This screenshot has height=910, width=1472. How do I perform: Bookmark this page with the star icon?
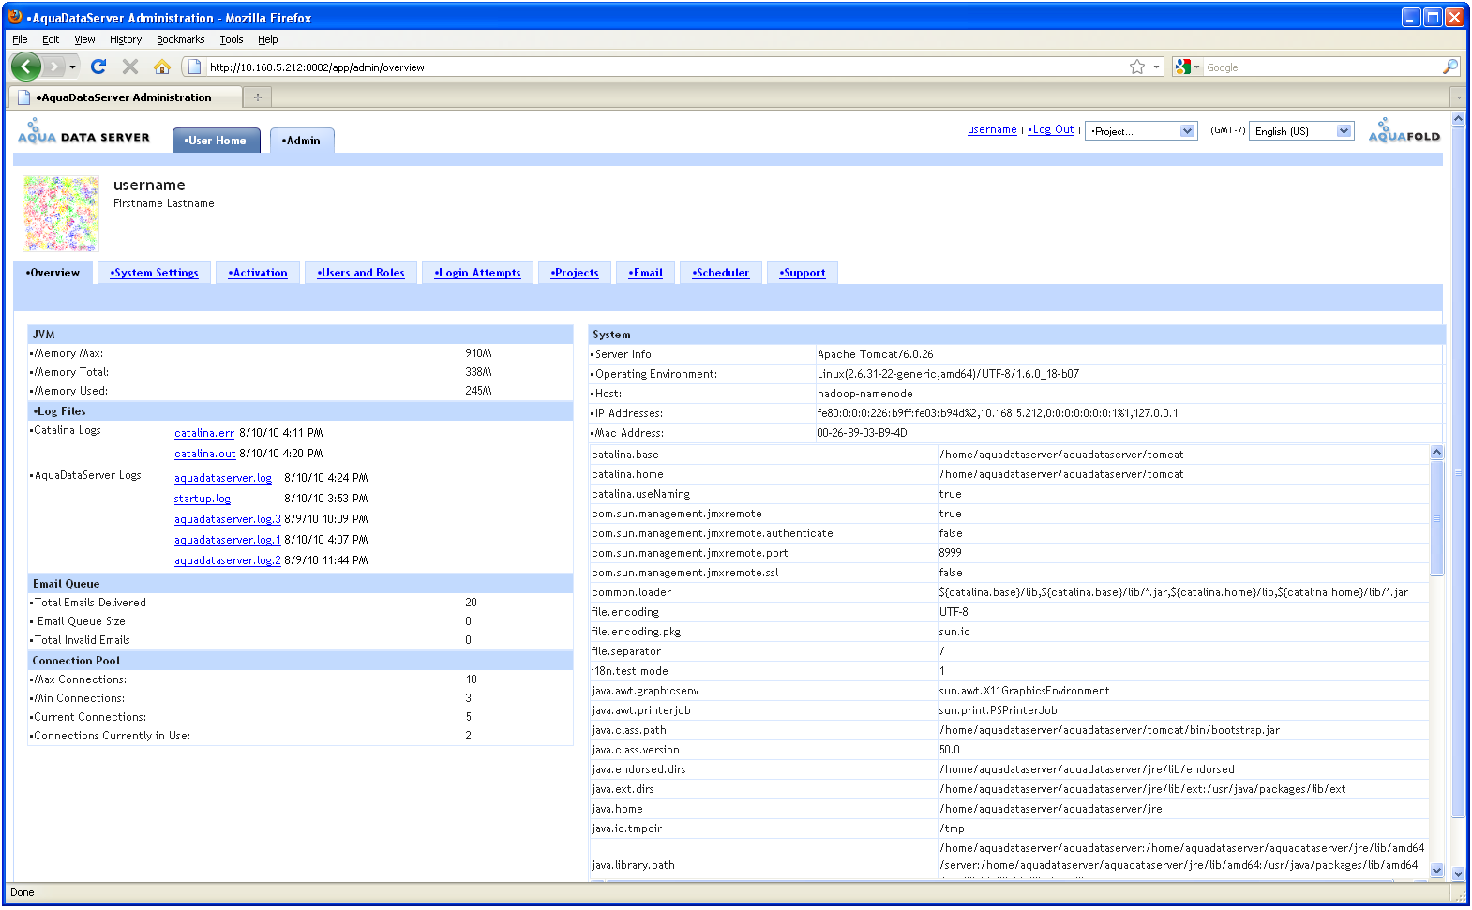click(1137, 67)
